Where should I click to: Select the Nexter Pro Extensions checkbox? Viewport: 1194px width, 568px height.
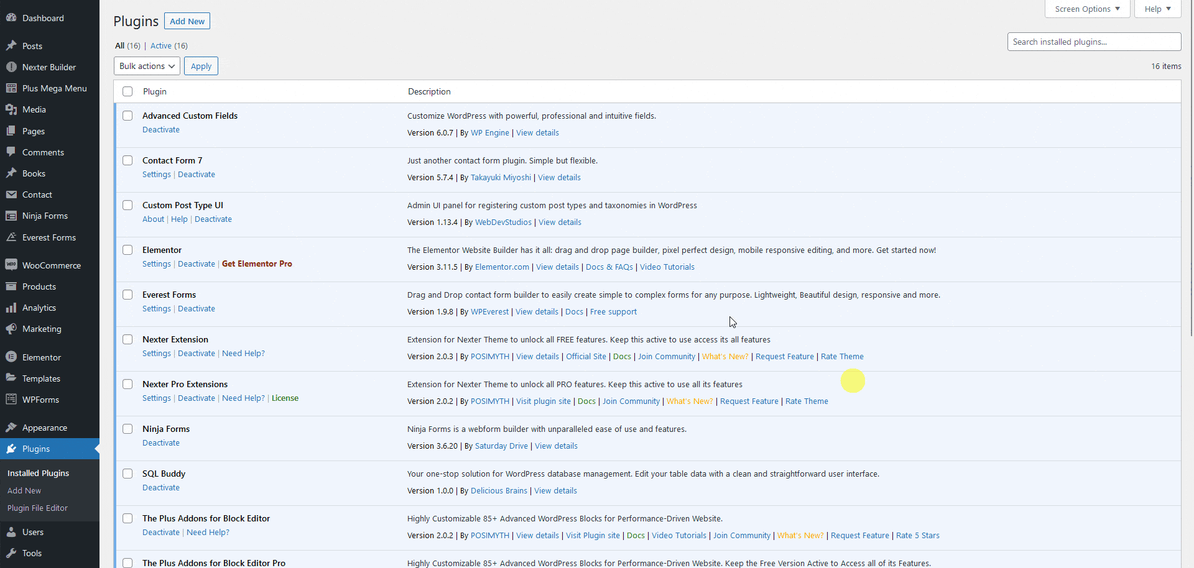point(127,384)
